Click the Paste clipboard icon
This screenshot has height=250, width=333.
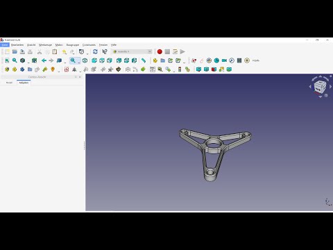point(55,51)
